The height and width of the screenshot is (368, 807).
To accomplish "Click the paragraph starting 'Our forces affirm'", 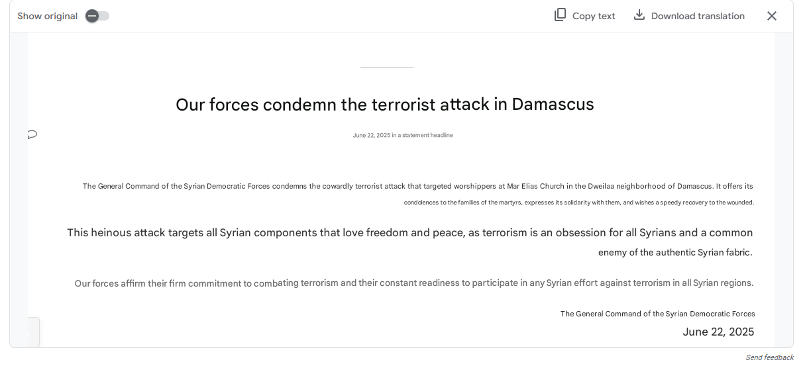I will tap(414, 283).
